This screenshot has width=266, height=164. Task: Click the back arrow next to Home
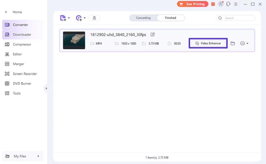click(x=6, y=12)
